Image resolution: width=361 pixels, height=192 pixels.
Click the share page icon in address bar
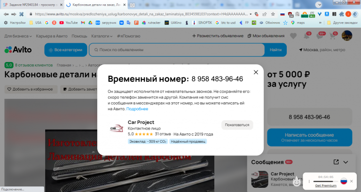(265, 14)
